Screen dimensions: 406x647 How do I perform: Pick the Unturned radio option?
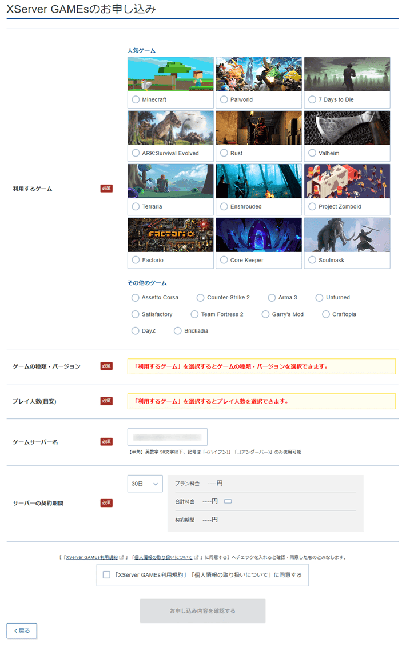319,298
